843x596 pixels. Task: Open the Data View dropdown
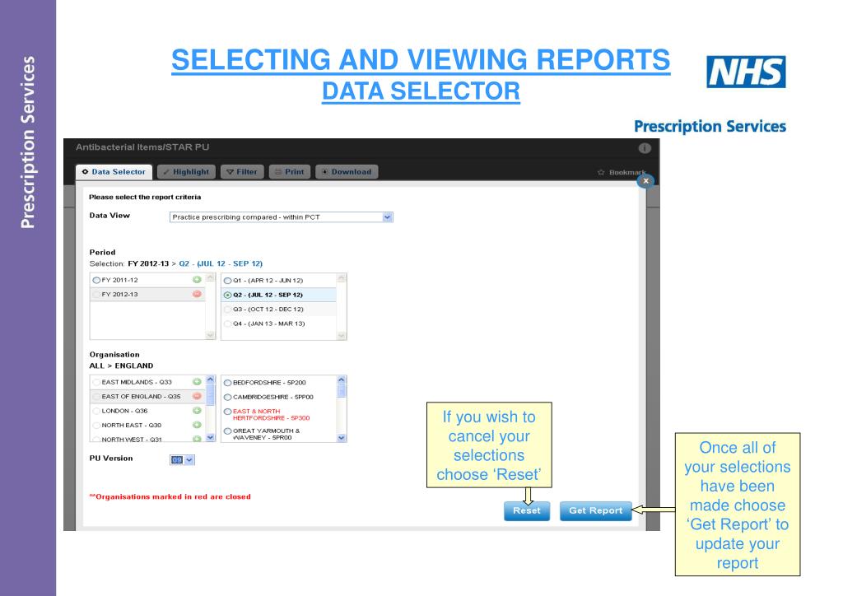coord(282,217)
